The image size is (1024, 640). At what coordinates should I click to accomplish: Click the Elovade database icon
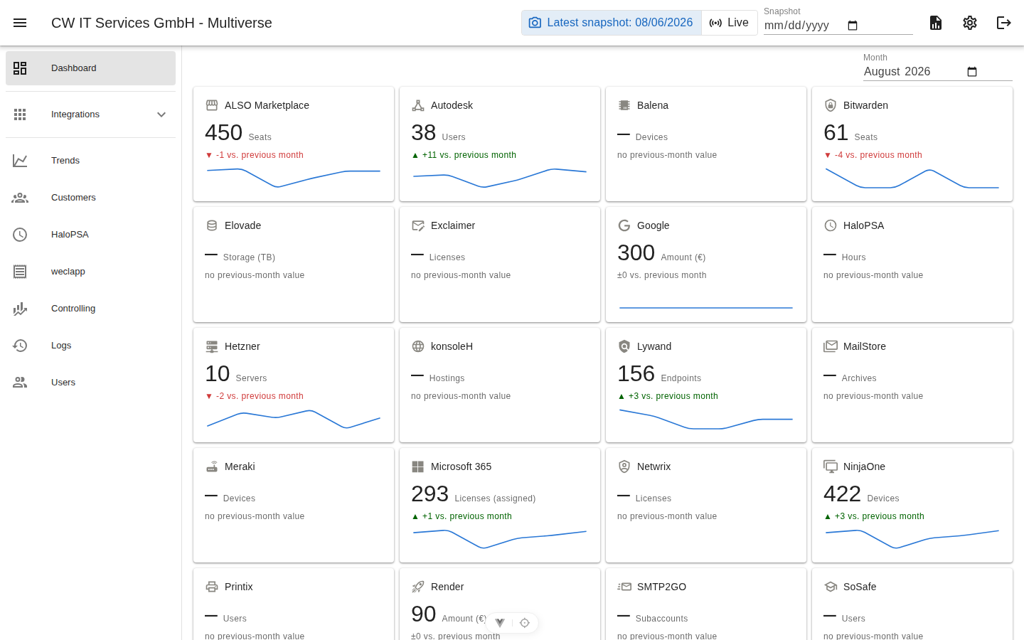pyautogui.click(x=212, y=225)
